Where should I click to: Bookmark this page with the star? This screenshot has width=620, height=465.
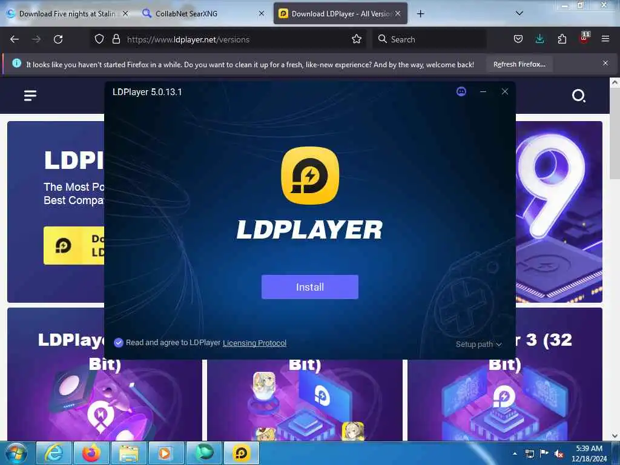(x=357, y=39)
